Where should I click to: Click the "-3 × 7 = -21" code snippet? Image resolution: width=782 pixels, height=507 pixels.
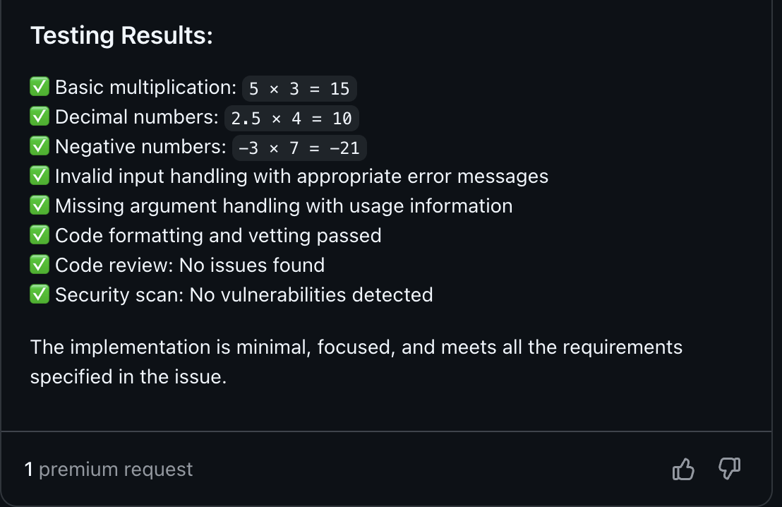[299, 148]
